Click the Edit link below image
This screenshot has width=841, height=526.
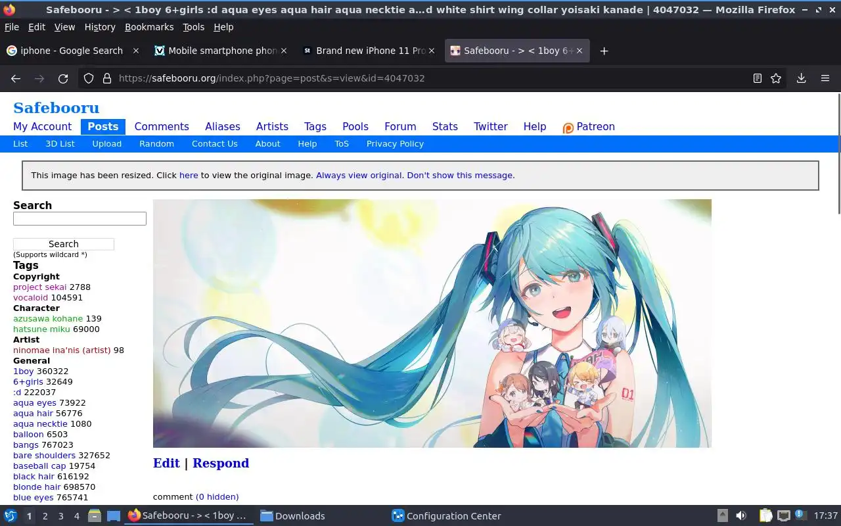coord(166,464)
